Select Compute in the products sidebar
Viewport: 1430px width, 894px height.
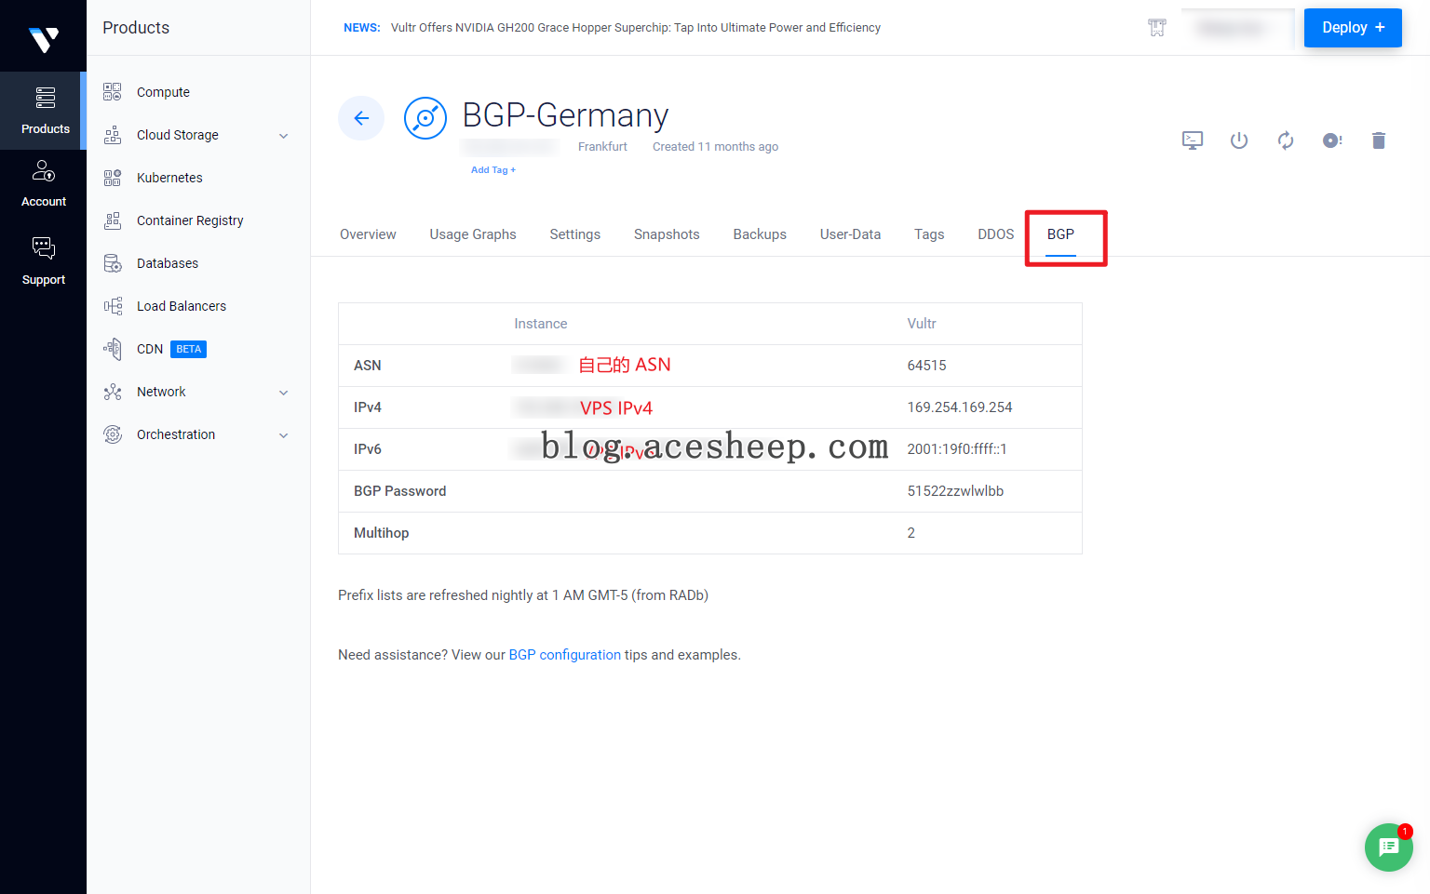click(x=163, y=91)
